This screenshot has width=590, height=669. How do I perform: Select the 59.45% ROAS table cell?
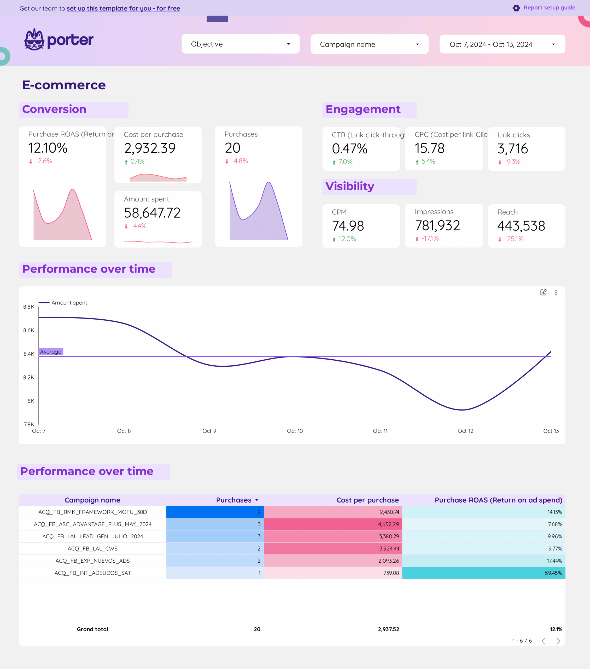553,573
